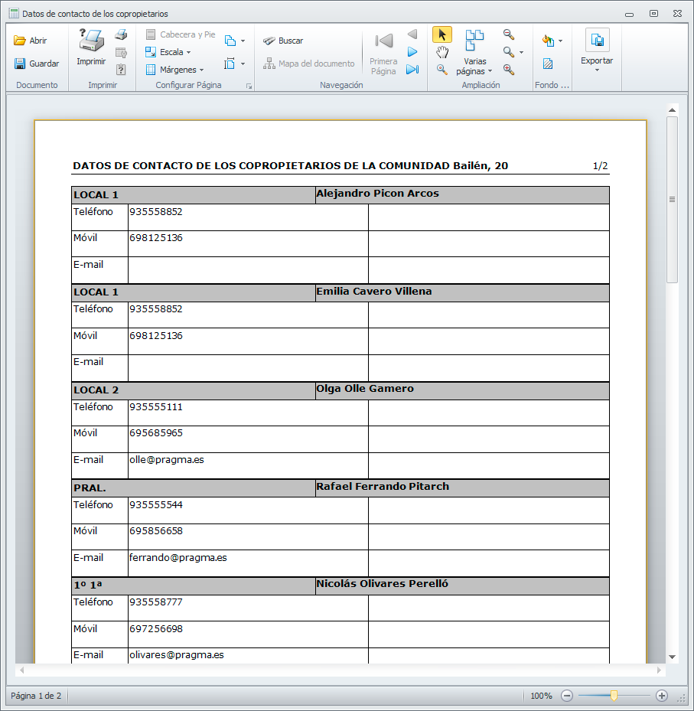The height and width of the screenshot is (711, 694).
Task: Open the paper size dropdown
Action: point(235,64)
